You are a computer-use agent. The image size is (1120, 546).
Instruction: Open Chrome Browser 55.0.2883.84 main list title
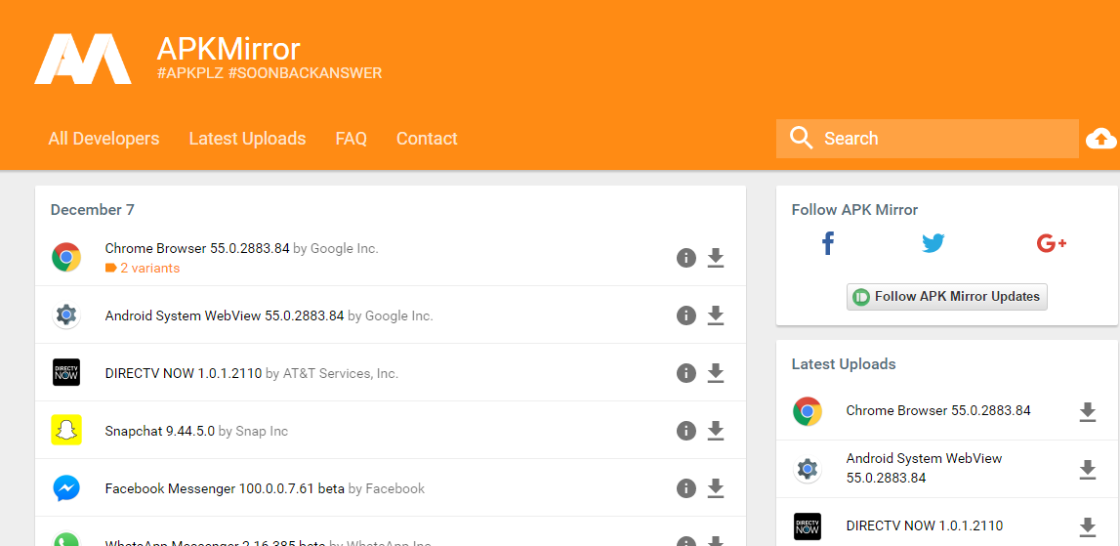[197, 249]
